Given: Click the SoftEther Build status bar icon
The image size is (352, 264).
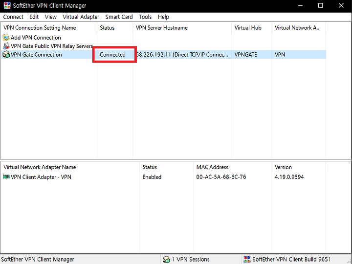Looking at the screenshot, I should [x=247, y=259].
